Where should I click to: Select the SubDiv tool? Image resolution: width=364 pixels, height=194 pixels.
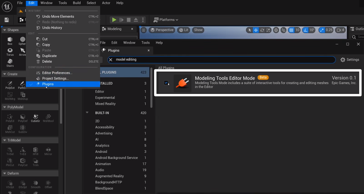coord(23,129)
